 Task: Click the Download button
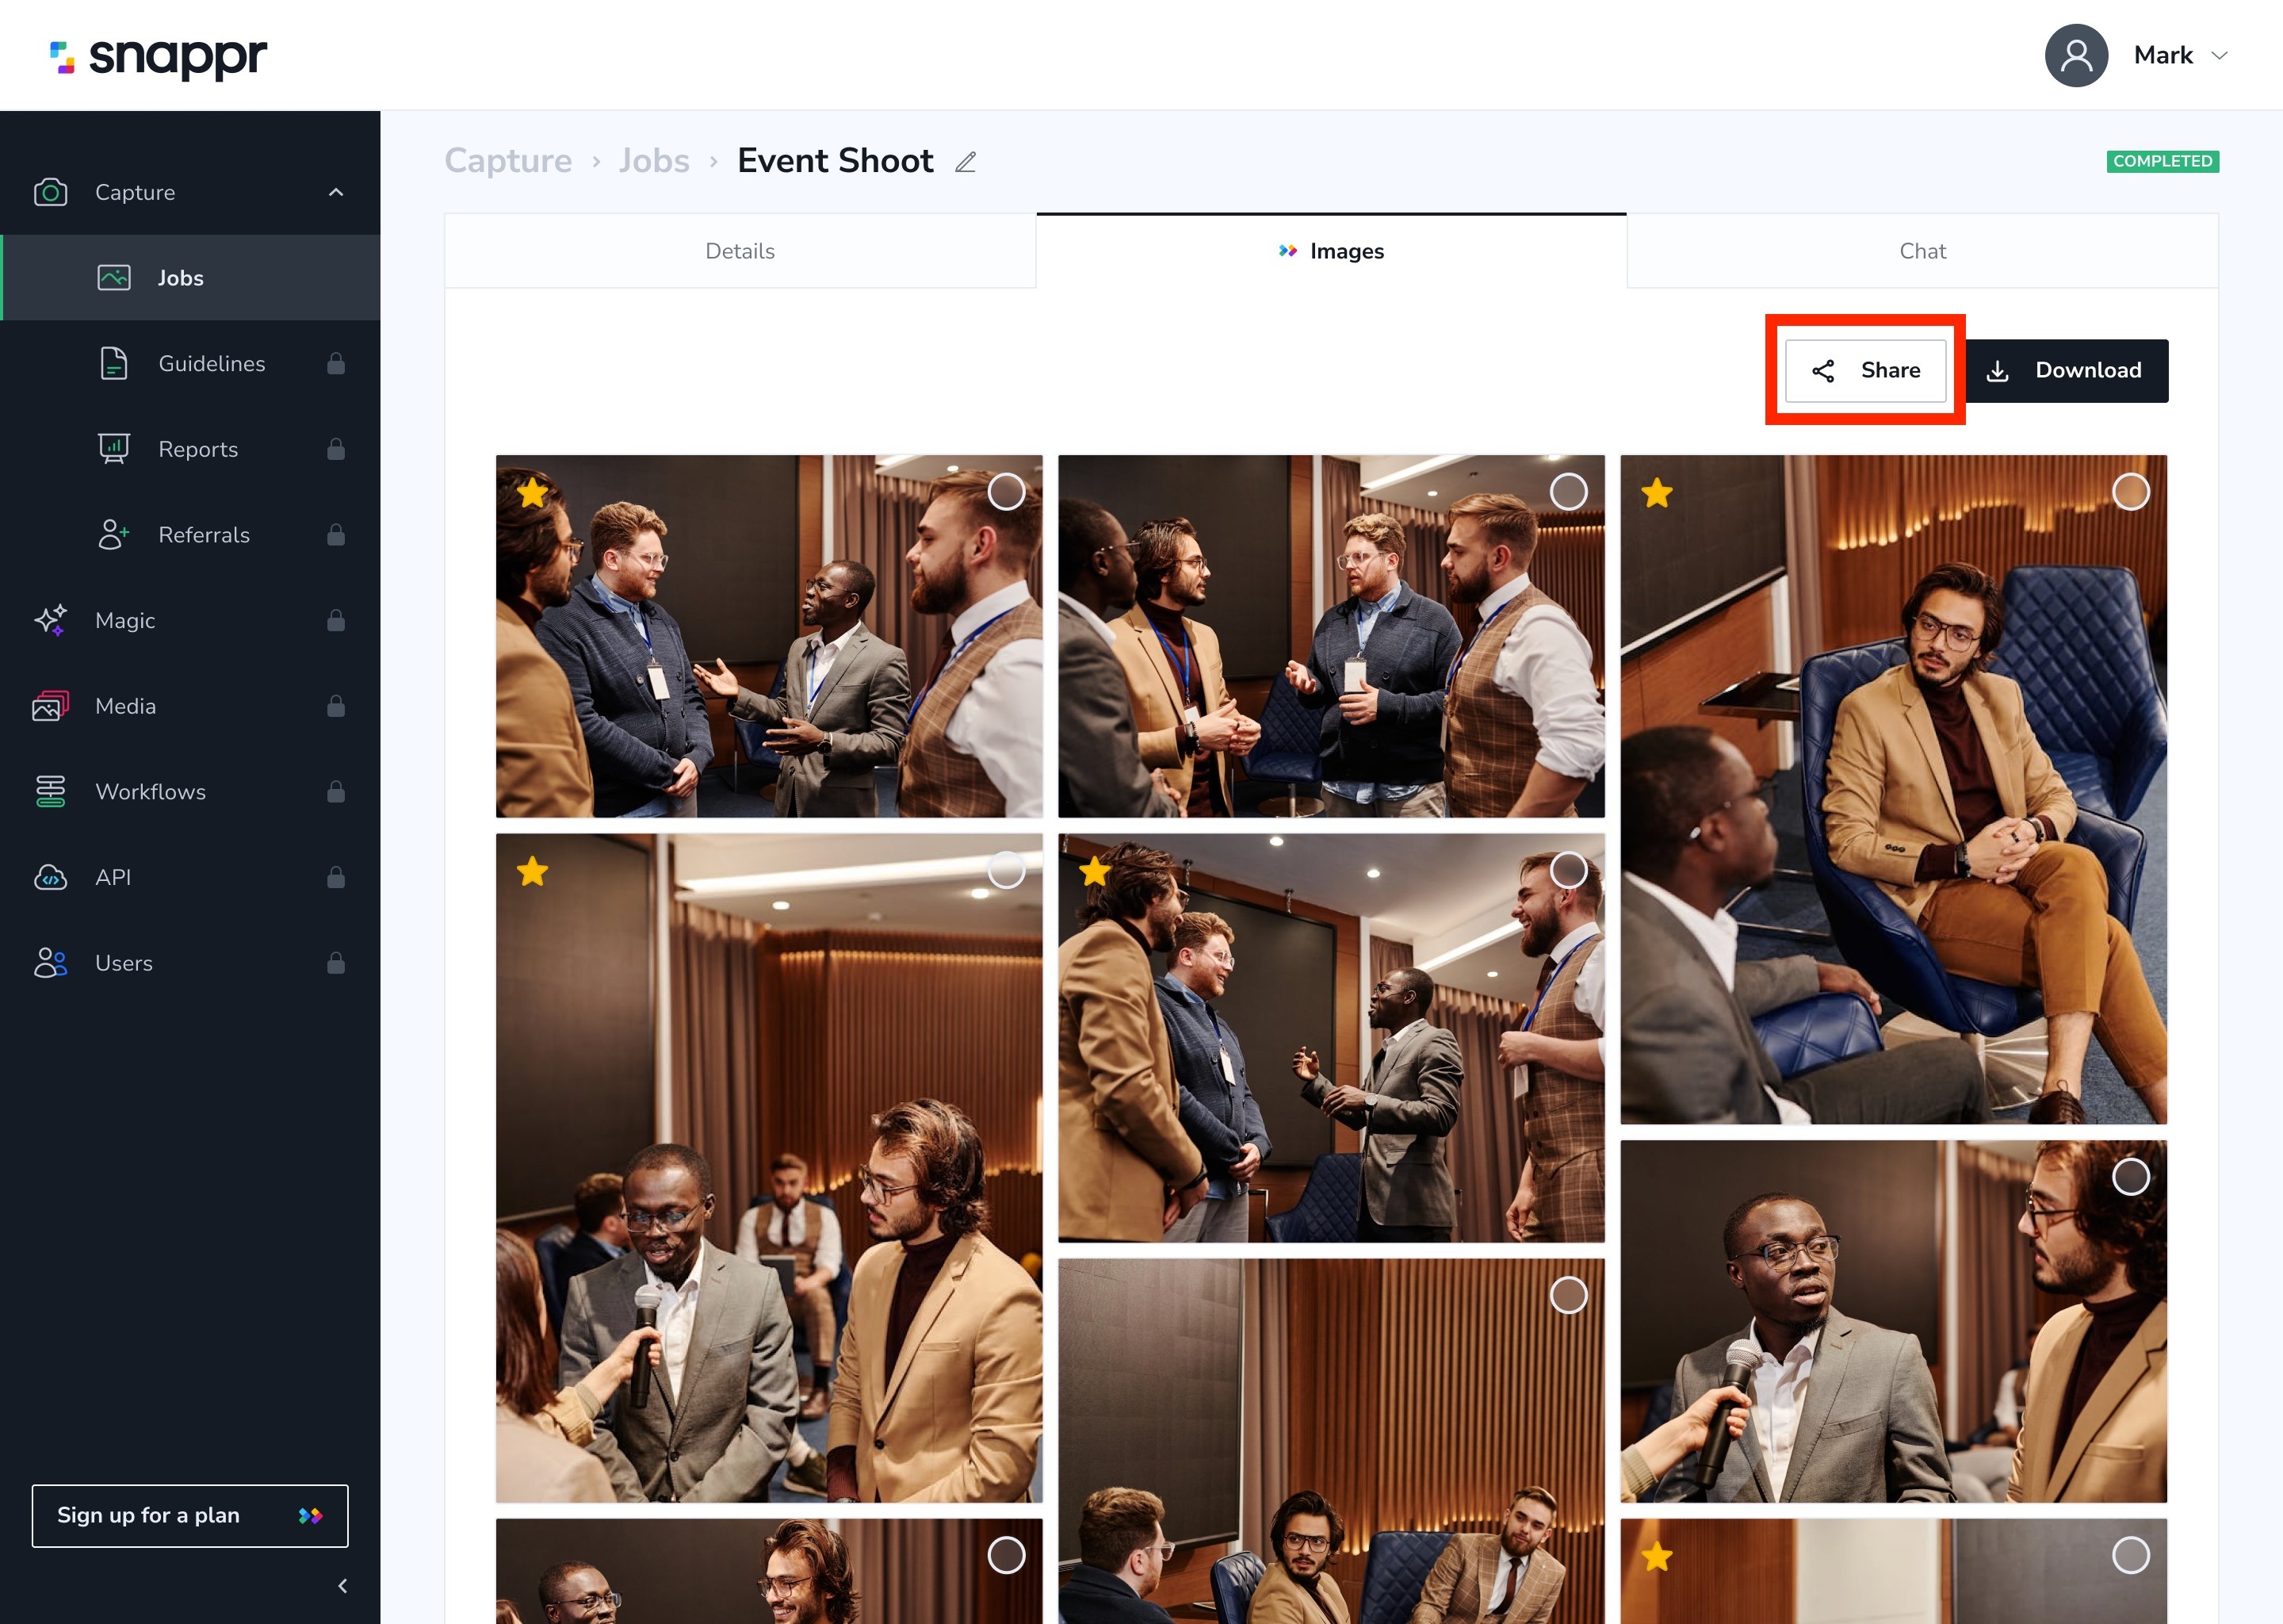coord(2067,370)
